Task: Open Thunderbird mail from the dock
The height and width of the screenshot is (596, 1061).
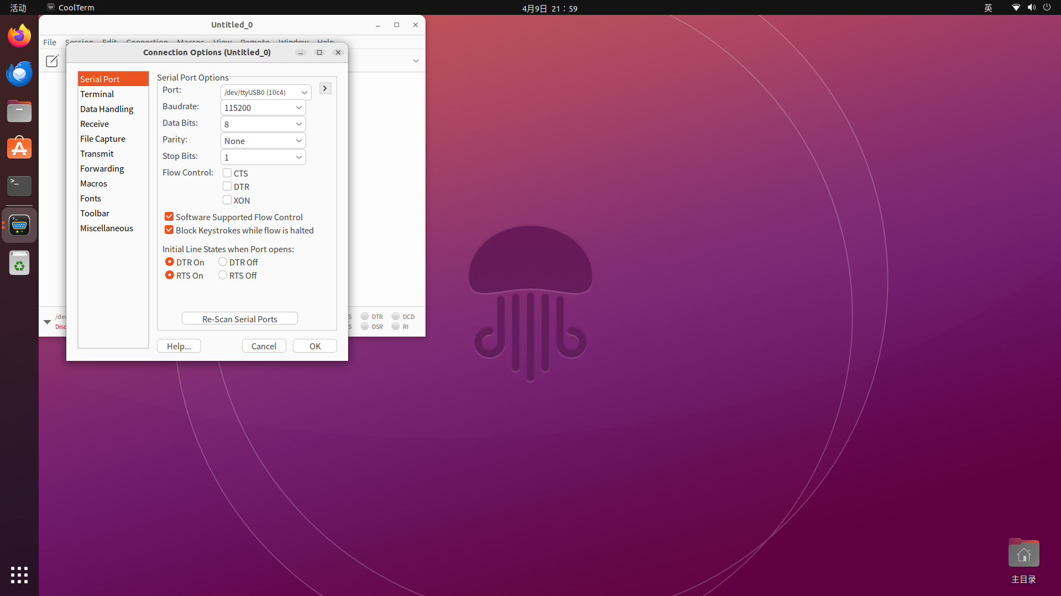Action: pos(19,74)
